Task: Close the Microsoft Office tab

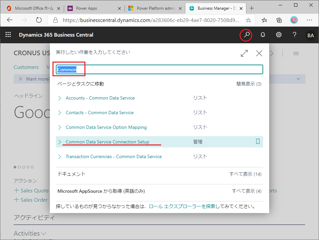Action: point(58,8)
